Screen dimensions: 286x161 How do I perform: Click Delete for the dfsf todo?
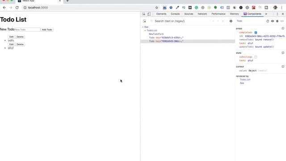[x=20, y=44]
